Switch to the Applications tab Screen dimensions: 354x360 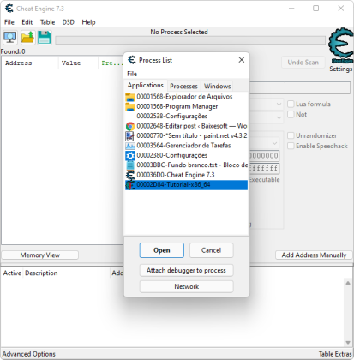(146, 86)
